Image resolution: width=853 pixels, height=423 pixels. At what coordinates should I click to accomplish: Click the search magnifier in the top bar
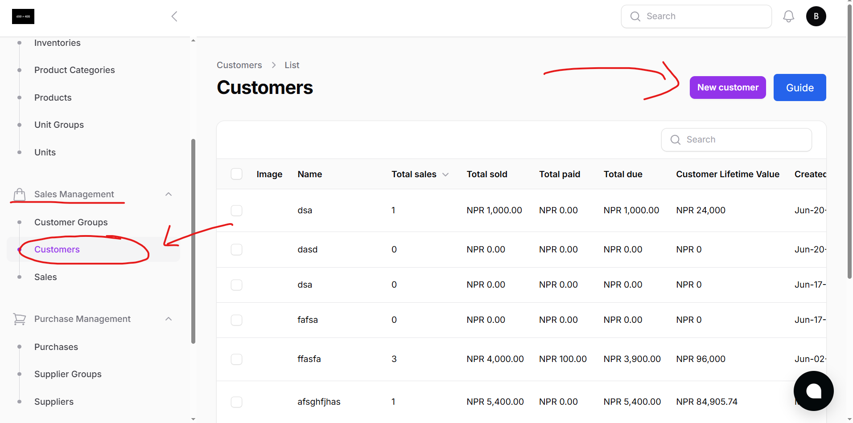(635, 16)
